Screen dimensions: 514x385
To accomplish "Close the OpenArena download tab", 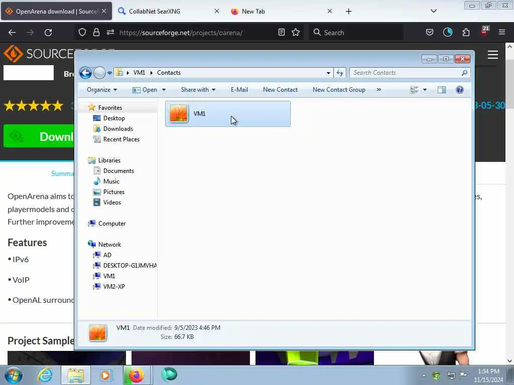I will (x=104, y=11).
